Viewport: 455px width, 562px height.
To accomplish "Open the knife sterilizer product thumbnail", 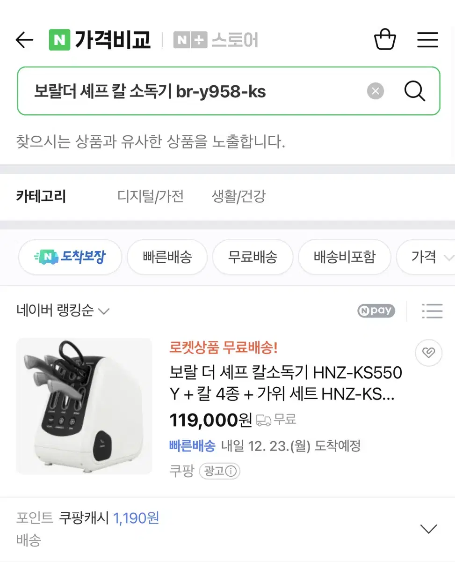I will coord(84,406).
